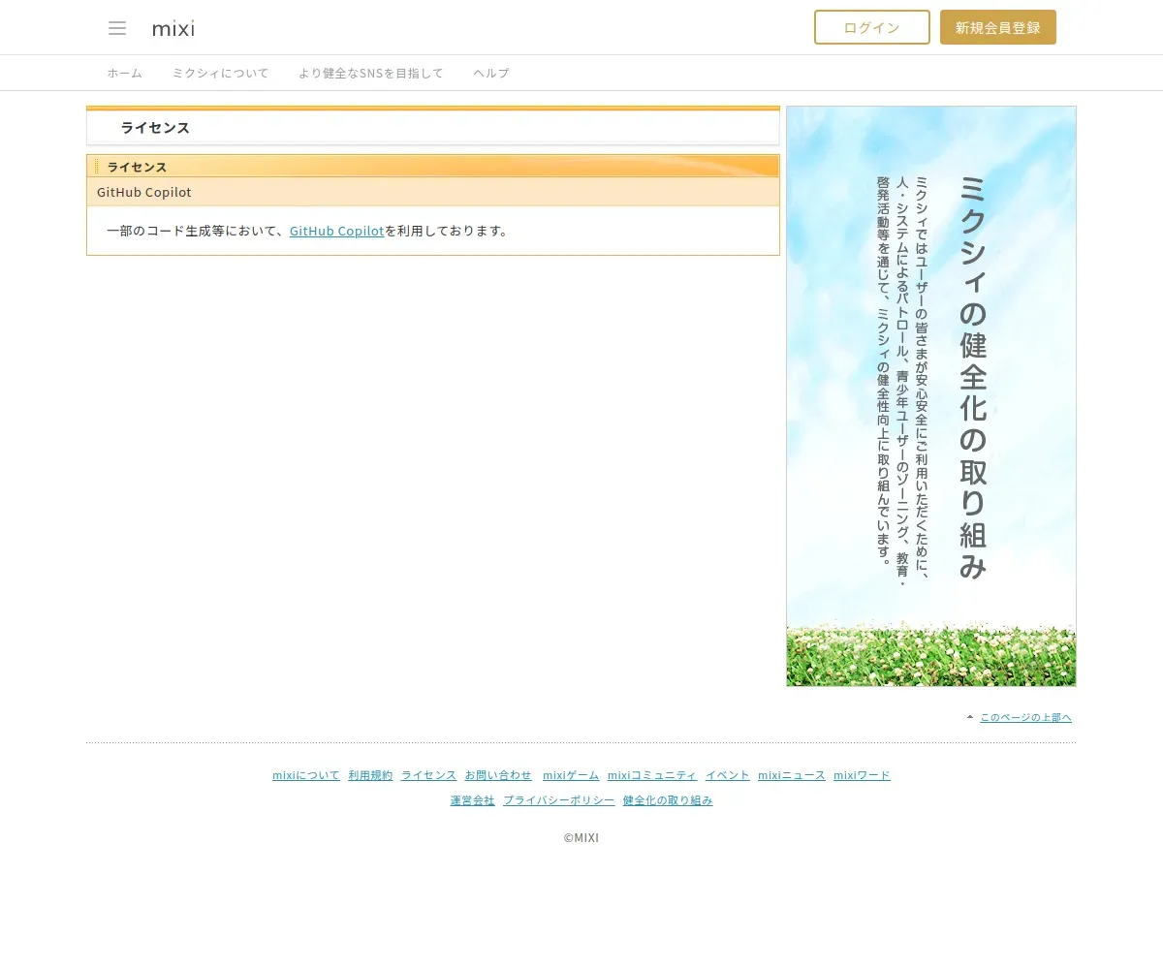Open the hamburger menu icon
The image size is (1163, 969).
pyautogui.click(x=117, y=28)
